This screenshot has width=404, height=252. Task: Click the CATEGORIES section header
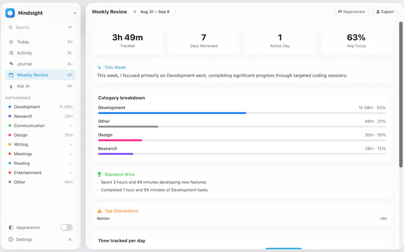tap(18, 98)
